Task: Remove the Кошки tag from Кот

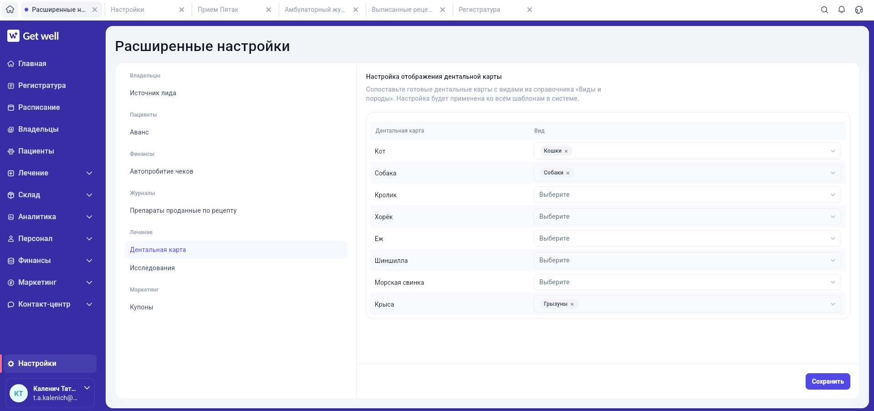Action: (x=566, y=151)
